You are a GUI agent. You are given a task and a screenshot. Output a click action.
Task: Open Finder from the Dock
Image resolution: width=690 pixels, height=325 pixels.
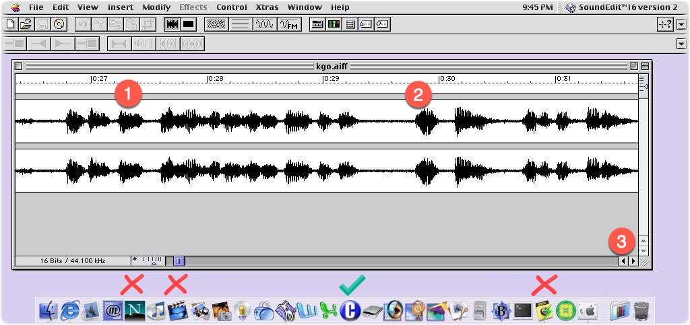49,310
